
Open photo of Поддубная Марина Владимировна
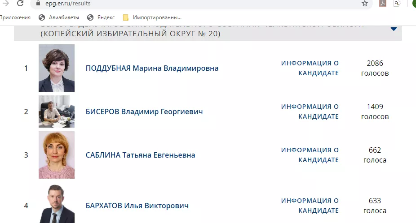click(57, 68)
